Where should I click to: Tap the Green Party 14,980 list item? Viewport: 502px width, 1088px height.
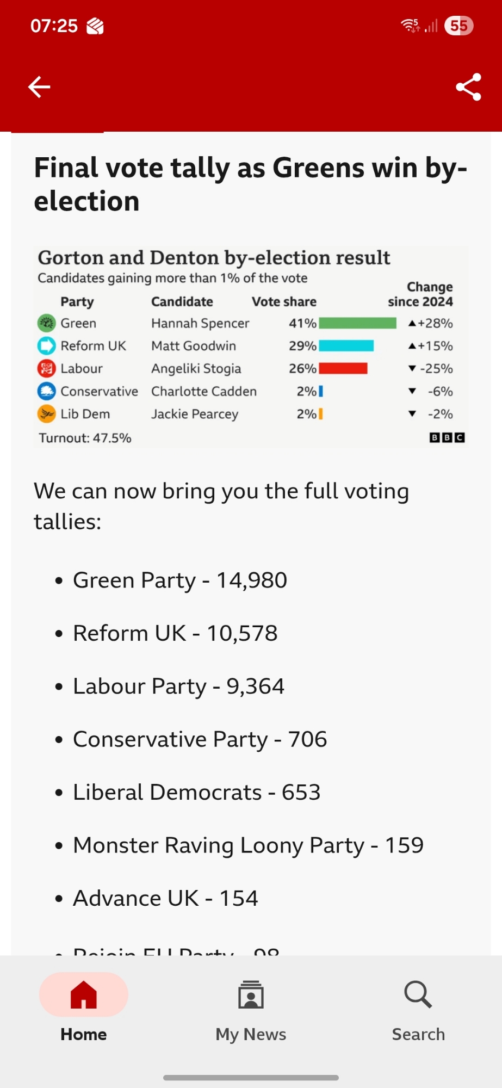point(179,580)
